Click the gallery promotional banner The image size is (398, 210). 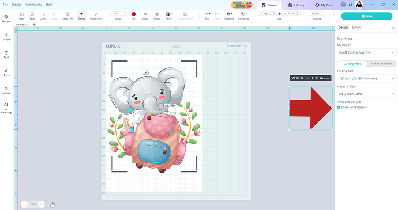(x=242, y=5)
